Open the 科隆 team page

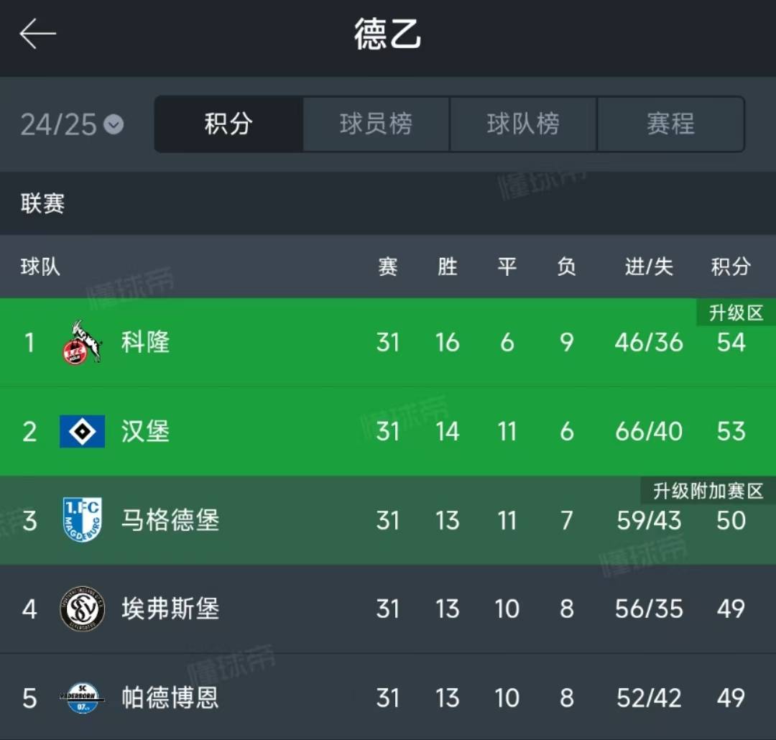145,343
